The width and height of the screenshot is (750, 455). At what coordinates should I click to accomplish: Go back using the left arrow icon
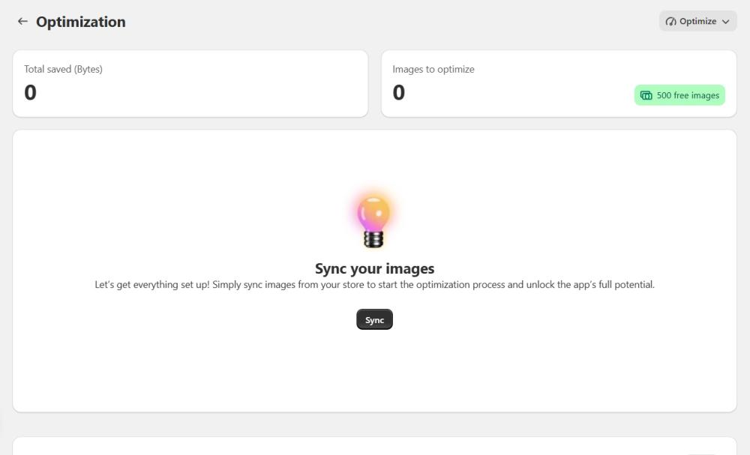22,22
